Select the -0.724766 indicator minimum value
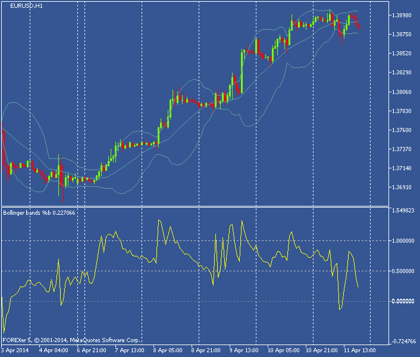This screenshot has width=420, height=357. point(403,342)
